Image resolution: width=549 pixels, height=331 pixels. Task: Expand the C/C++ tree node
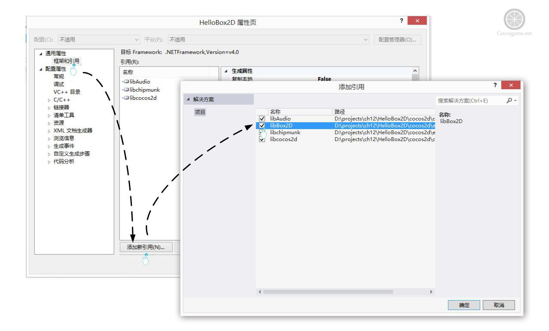[49, 100]
